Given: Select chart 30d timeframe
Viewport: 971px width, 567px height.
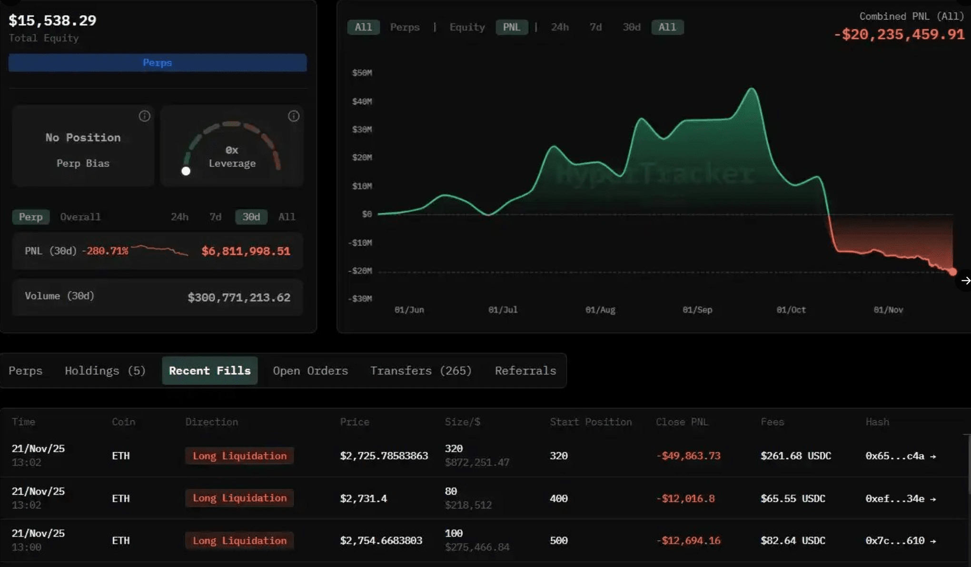Looking at the screenshot, I should click(x=631, y=27).
